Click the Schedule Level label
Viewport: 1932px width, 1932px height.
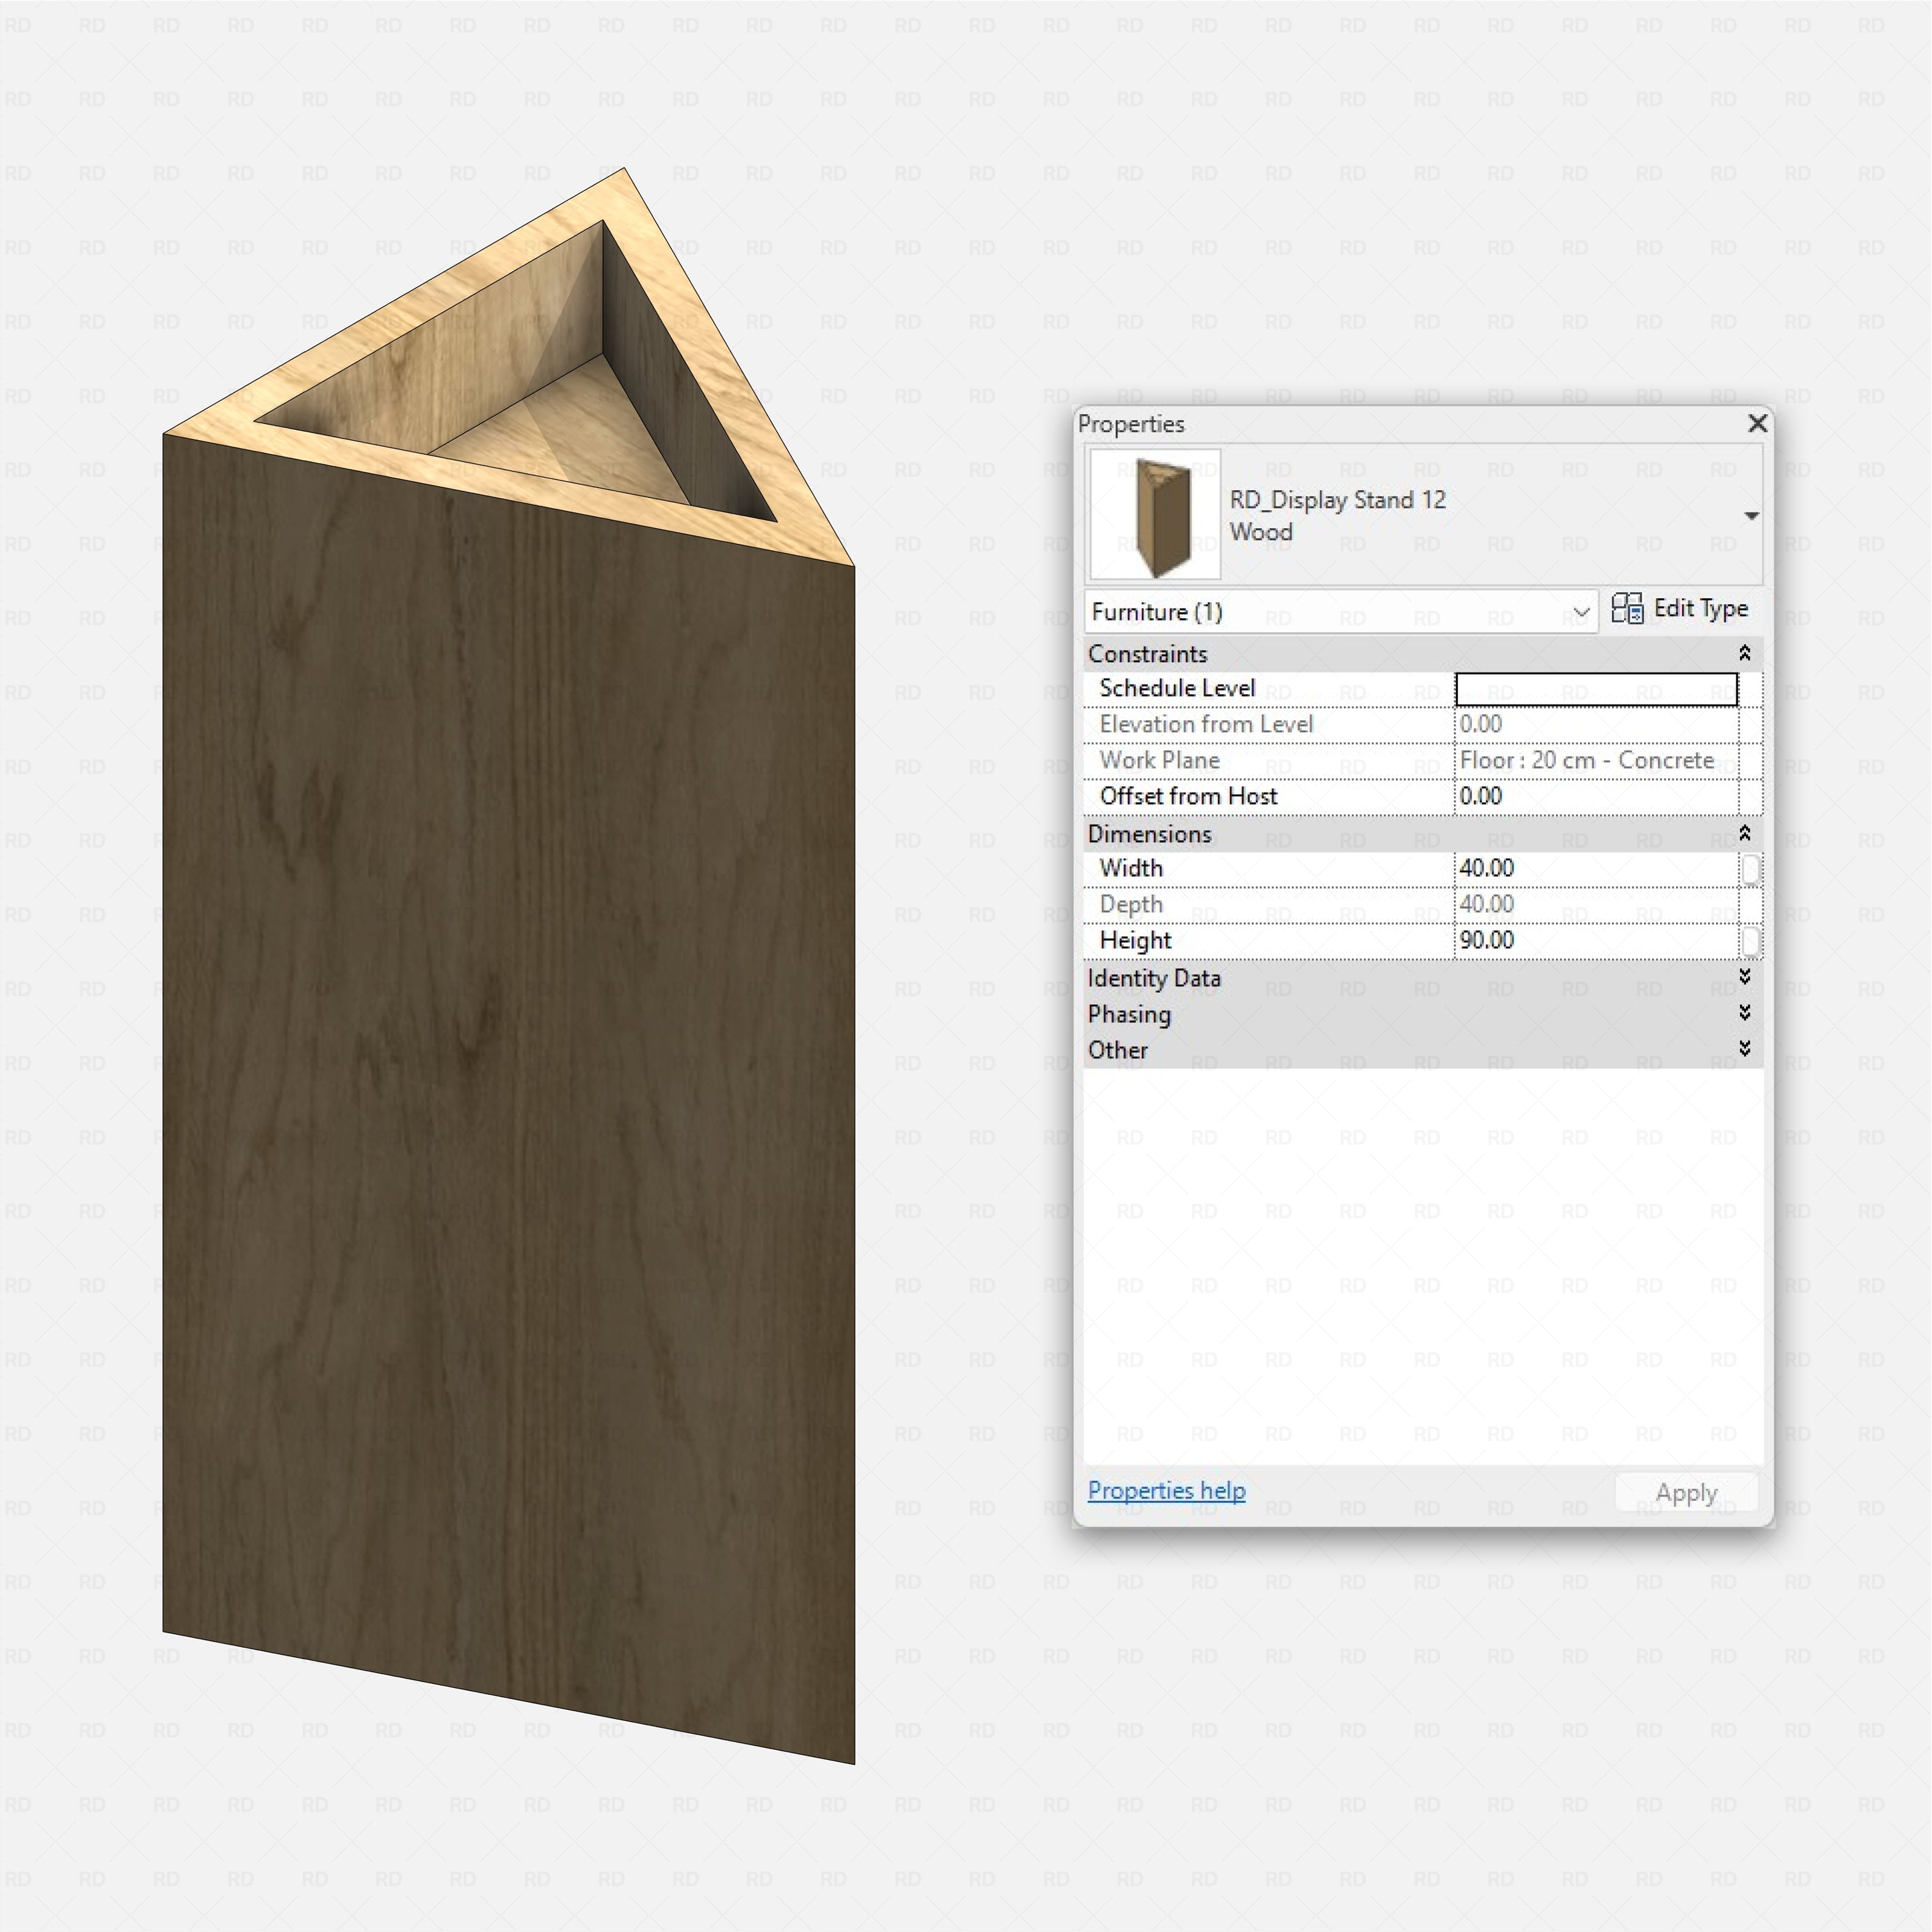1177,689
